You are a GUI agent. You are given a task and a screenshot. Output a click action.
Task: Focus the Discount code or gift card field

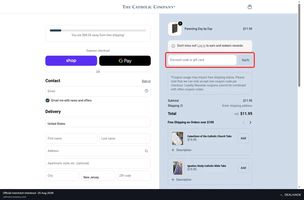[202, 60]
